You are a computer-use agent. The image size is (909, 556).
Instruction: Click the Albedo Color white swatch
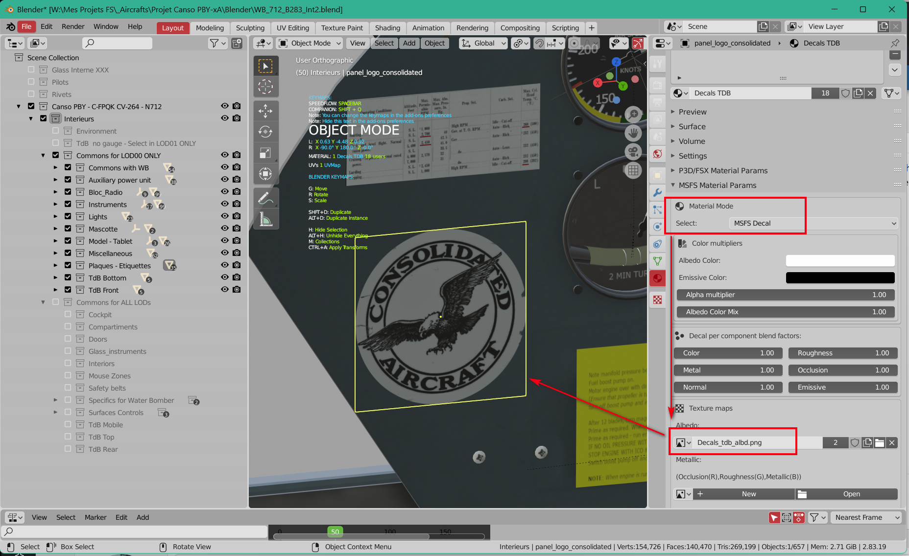click(840, 261)
